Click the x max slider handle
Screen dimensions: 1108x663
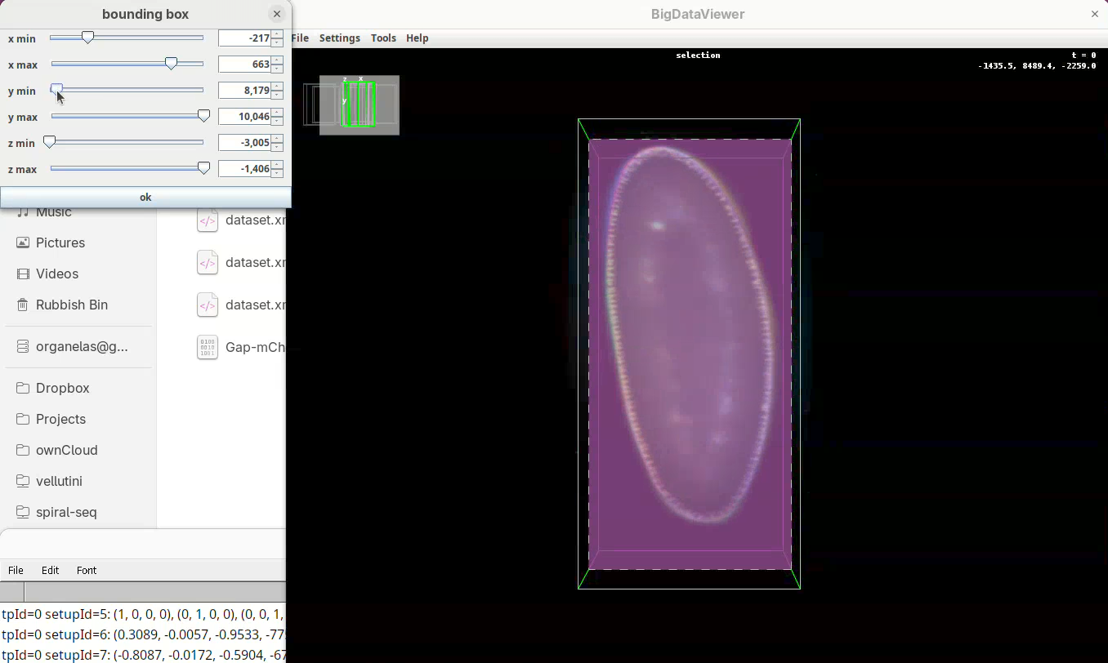pos(171,64)
